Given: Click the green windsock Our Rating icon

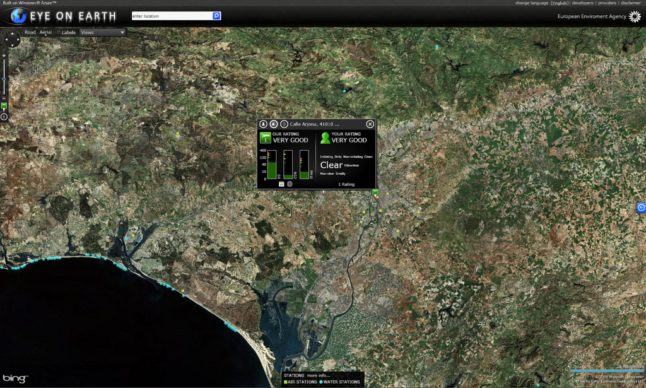Looking at the screenshot, I should pos(266,138).
